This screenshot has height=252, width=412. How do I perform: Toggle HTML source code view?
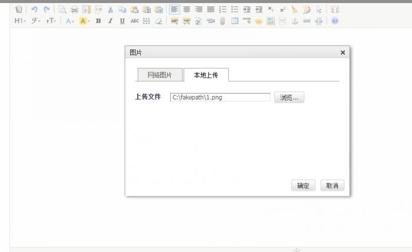coord(19,9)
